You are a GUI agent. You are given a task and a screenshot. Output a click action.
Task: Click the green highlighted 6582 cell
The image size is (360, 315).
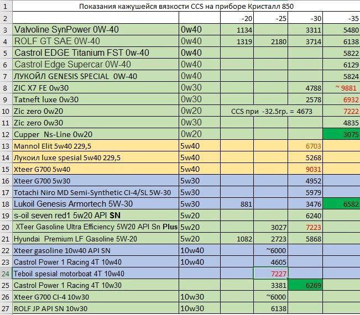point(341,204)
